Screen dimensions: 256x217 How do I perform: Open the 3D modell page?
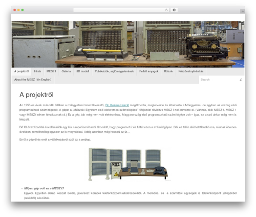83,71
